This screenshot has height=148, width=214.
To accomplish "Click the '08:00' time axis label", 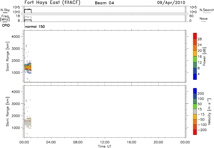I will coord(78,142).
